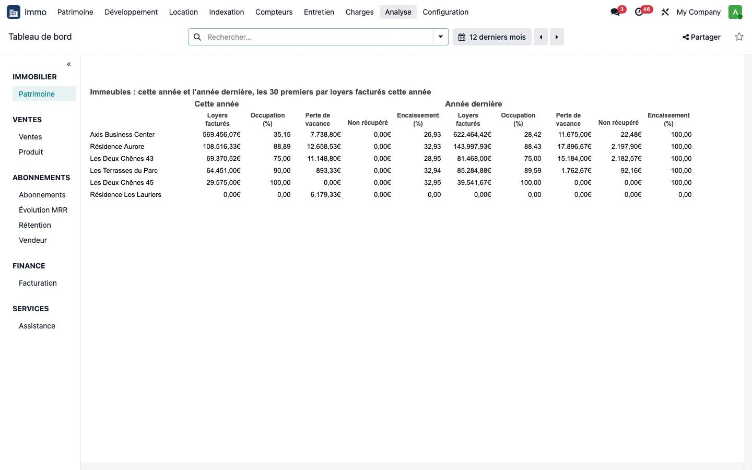
Task: Open the chat messages icon
Action: (x=615, y=12)
